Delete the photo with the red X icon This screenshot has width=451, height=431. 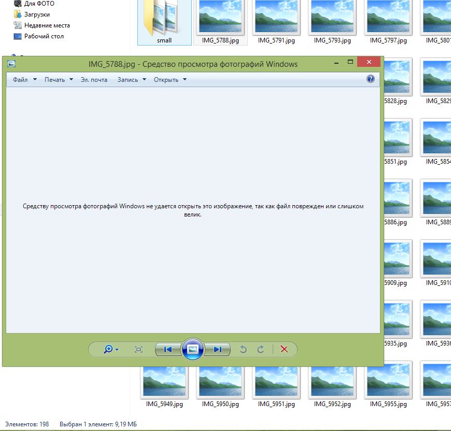pyautogui.click(x=284, y=349)
